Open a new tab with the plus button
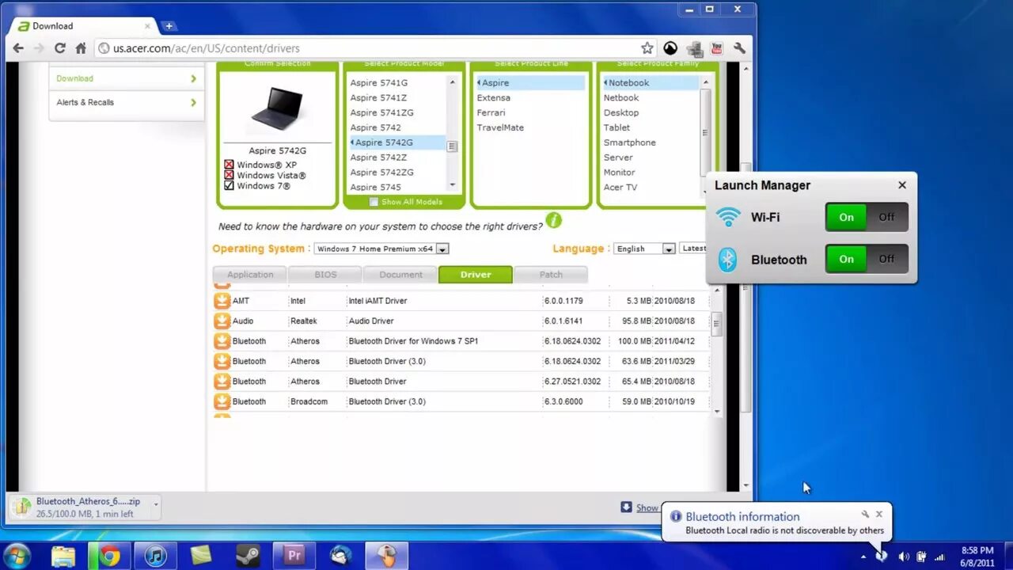Screen dimensions: 1013x570 point(169,26)
